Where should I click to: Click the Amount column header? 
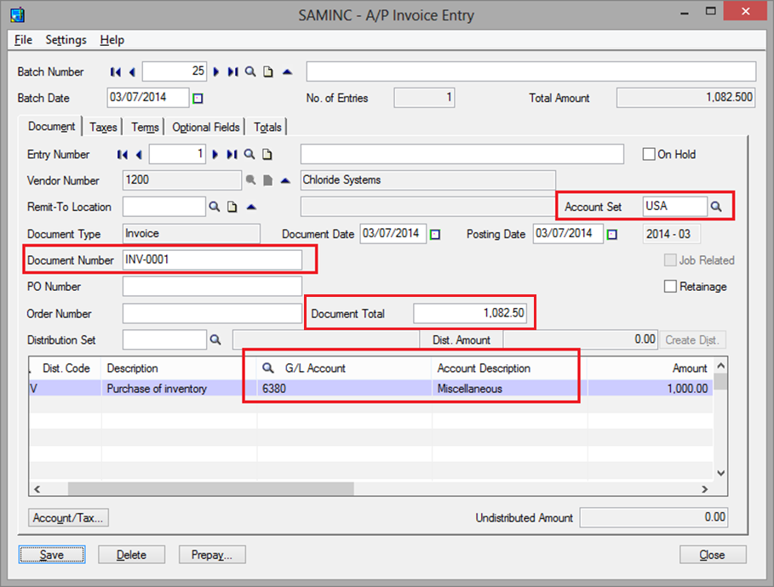[x=650, y=368]
